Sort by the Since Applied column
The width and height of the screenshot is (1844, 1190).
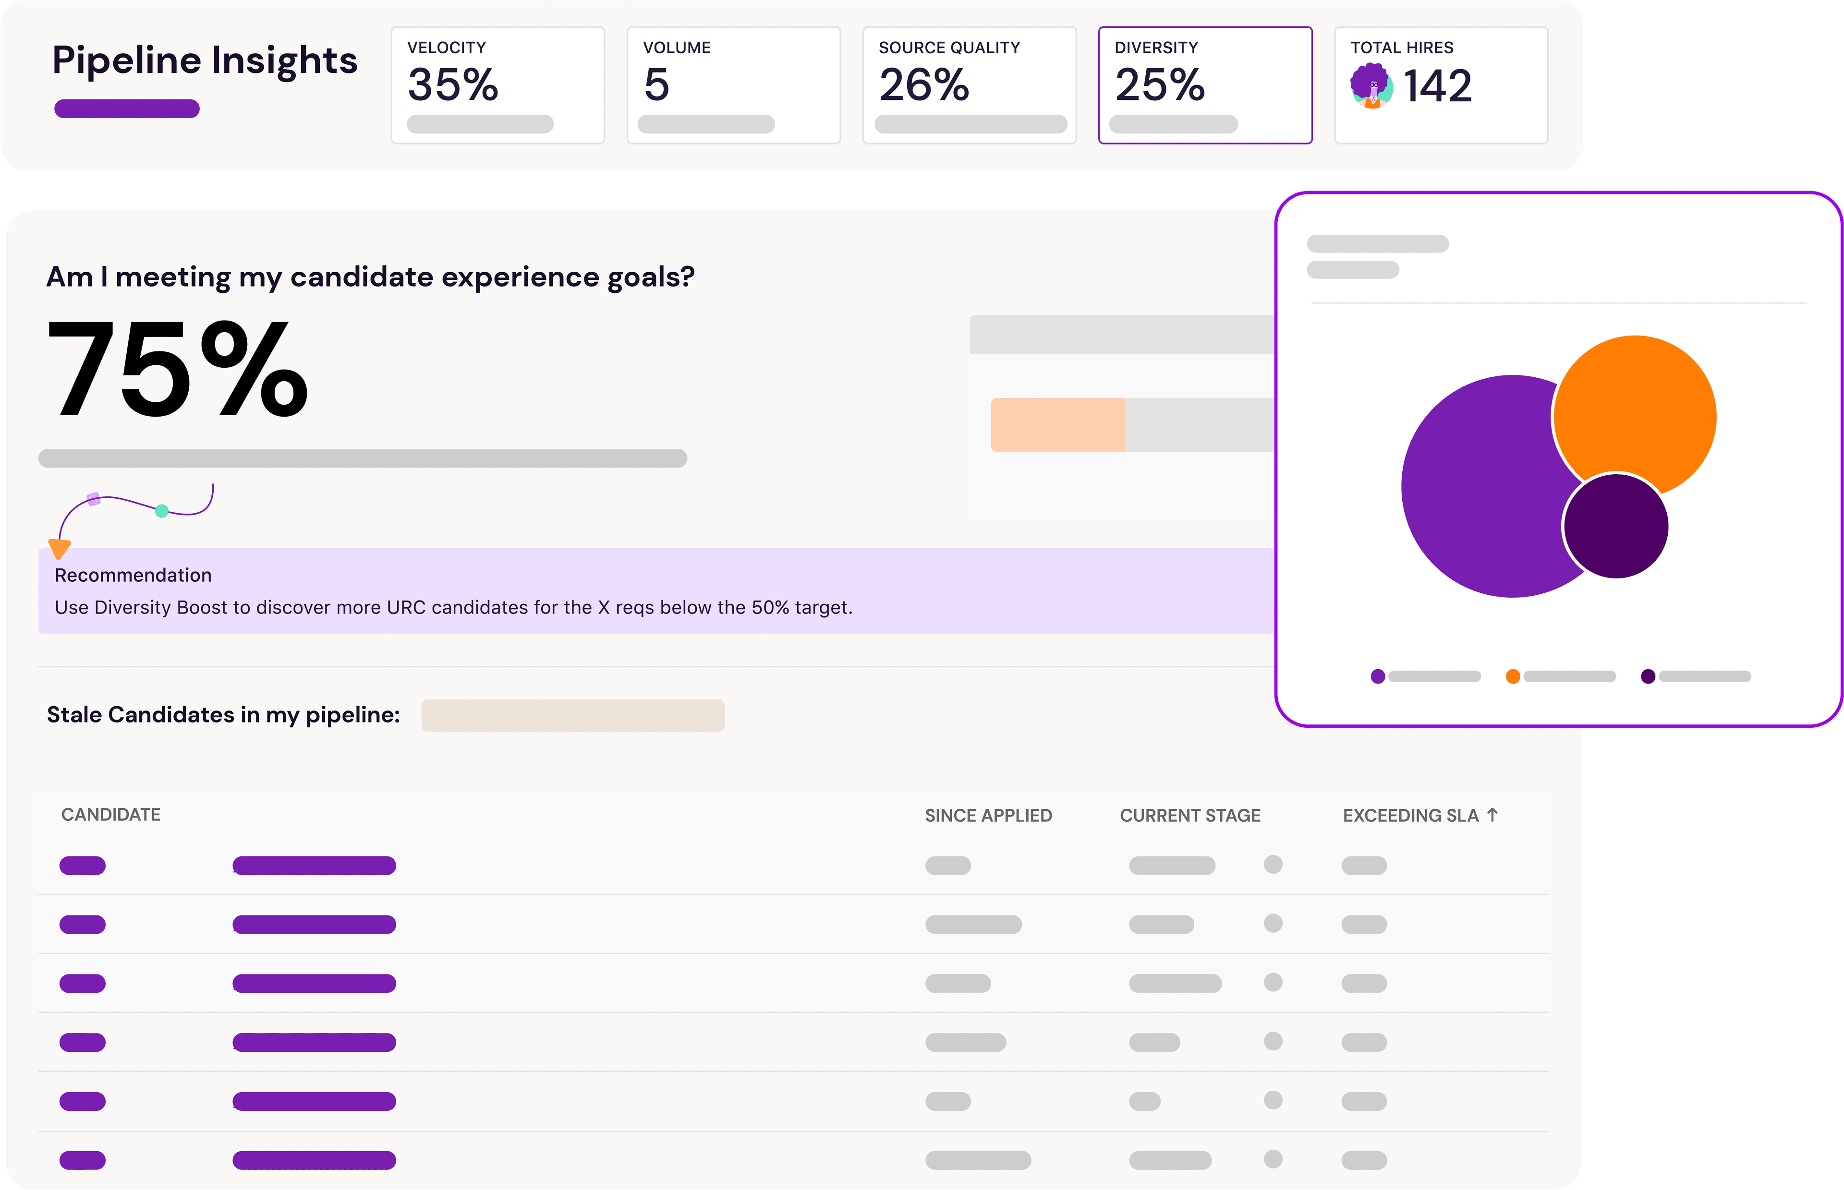pyautogui.click(x=988, y=815)
